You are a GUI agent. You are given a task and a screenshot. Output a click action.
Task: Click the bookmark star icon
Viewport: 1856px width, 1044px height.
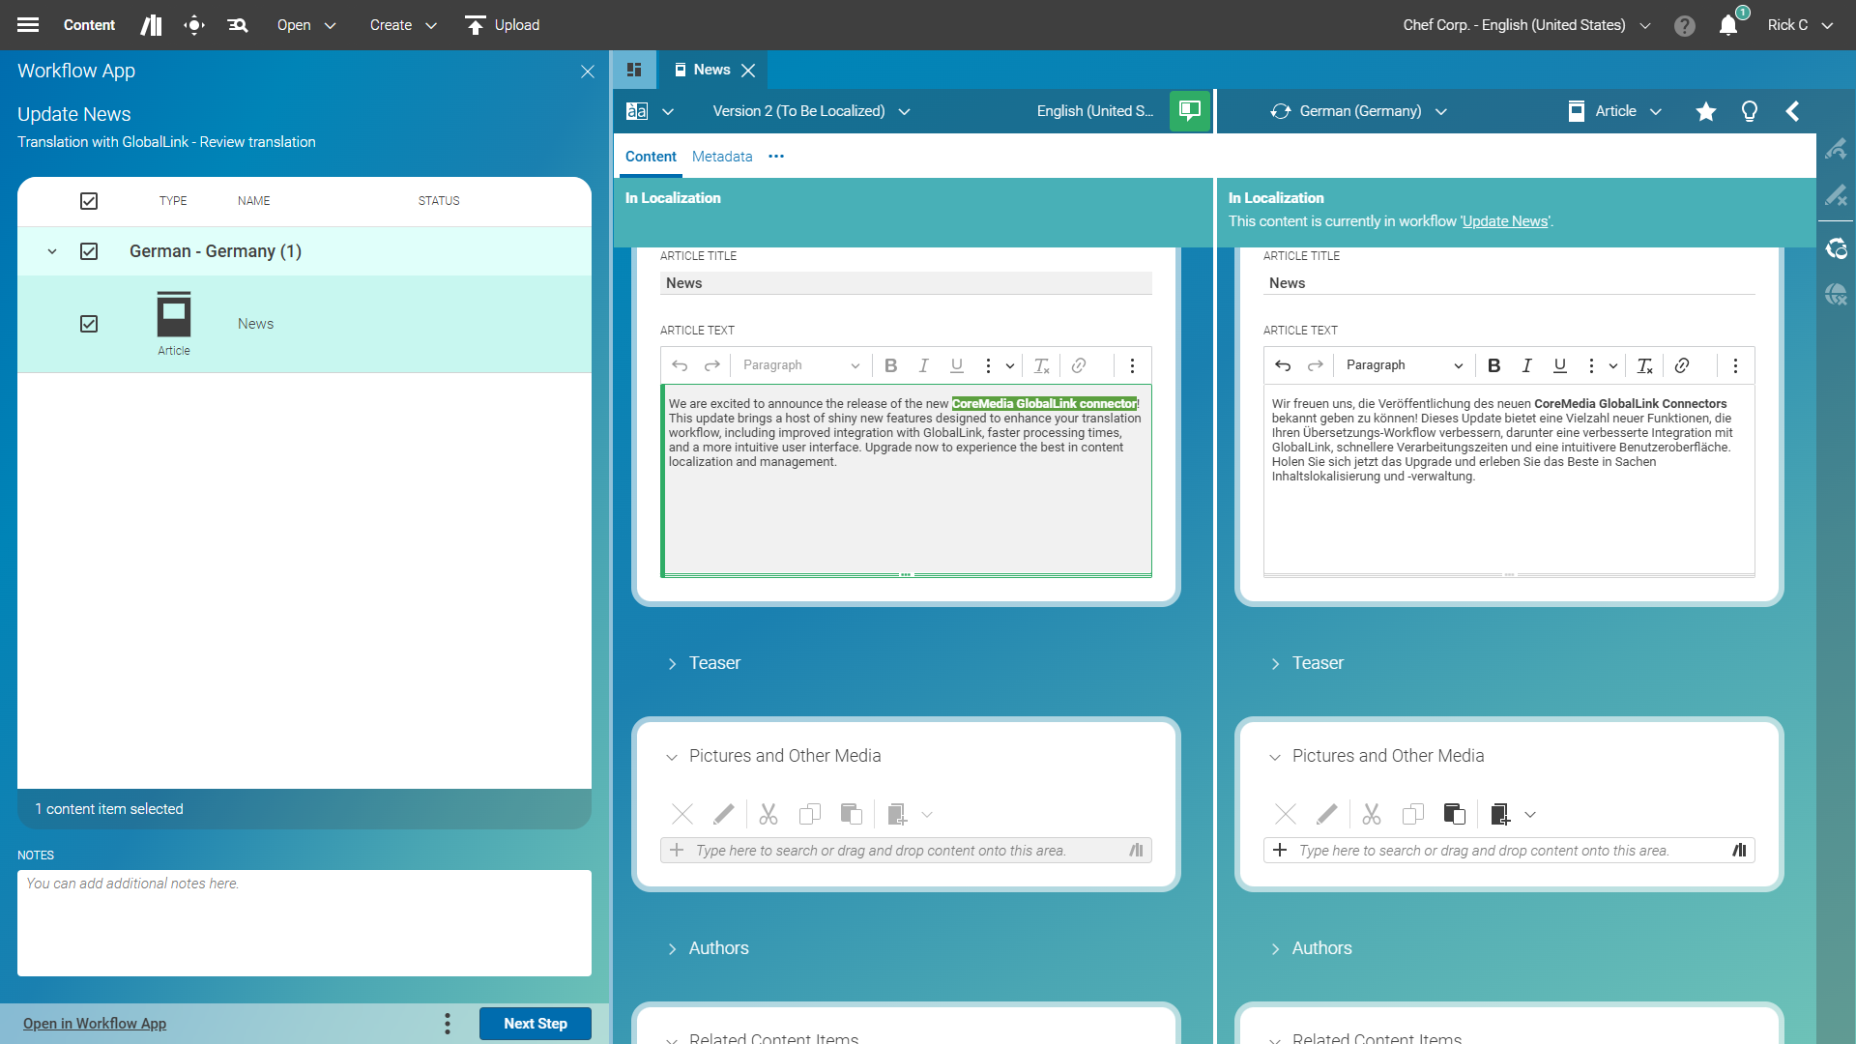[1706, 111]
